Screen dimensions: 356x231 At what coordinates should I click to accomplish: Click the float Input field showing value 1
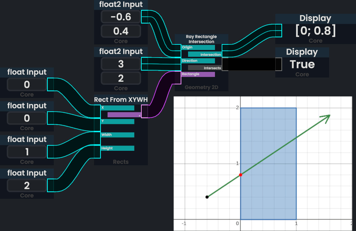tap(27, 152)
